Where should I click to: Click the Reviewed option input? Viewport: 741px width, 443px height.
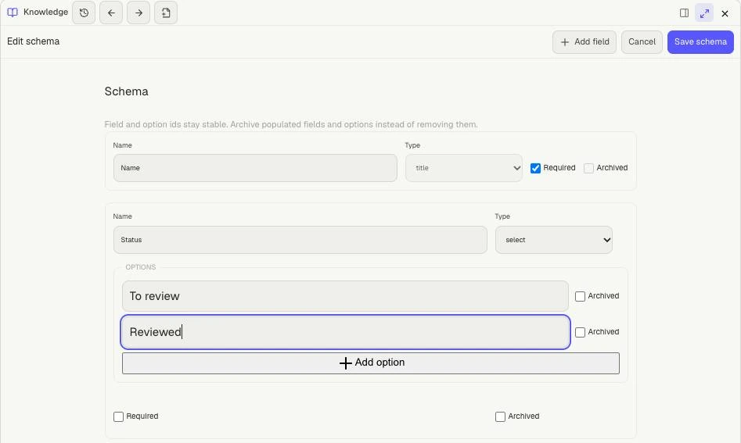[345, 332]
